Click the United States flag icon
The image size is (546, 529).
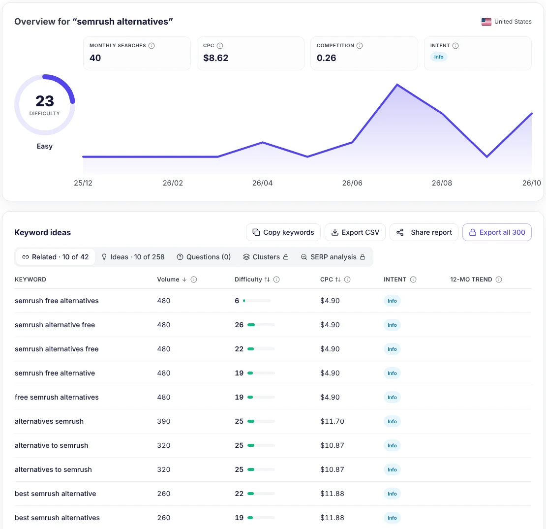click(486, 22)
